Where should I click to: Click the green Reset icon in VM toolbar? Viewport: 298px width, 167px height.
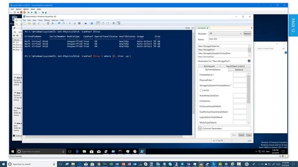pyautogui.click(x=32, y=13)
